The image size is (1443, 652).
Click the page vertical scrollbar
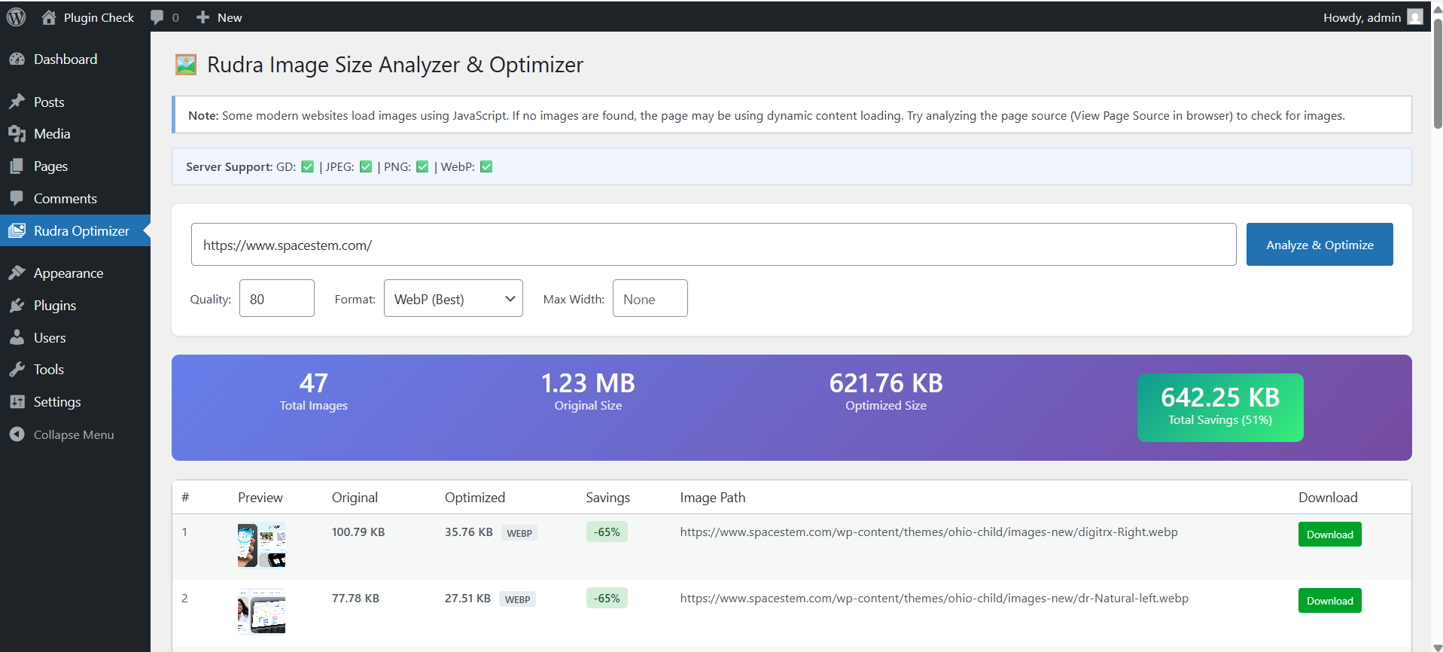pyautogui.click(x=1437, y=75)
